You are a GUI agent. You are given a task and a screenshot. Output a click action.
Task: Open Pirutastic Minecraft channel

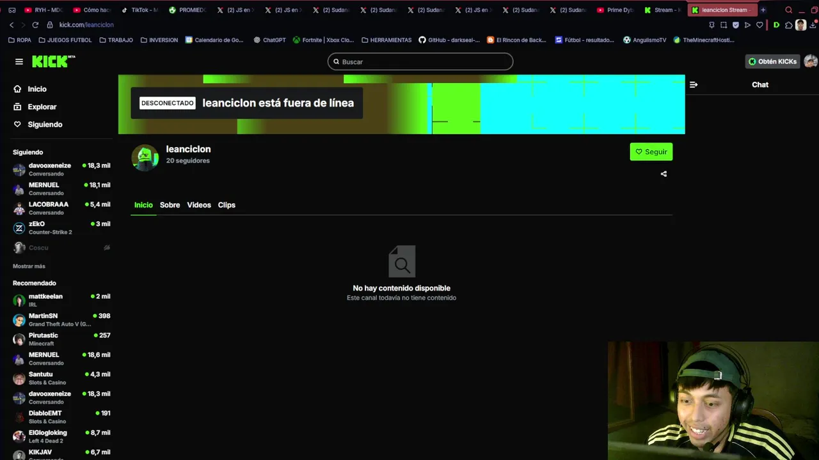(x=61, y=339)
